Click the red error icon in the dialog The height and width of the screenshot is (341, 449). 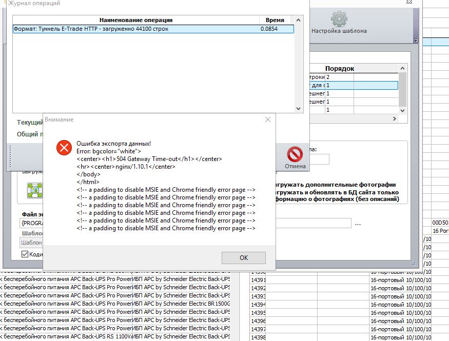[x=64, y=148]
